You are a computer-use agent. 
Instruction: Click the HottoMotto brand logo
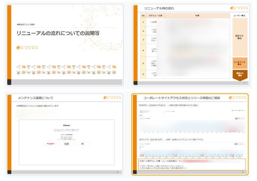pos(51,144)
